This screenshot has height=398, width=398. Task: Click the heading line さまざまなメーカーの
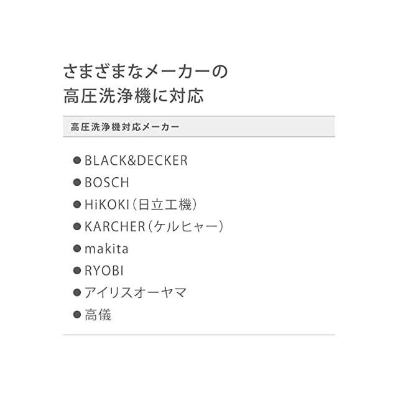[x=146, y=72]
